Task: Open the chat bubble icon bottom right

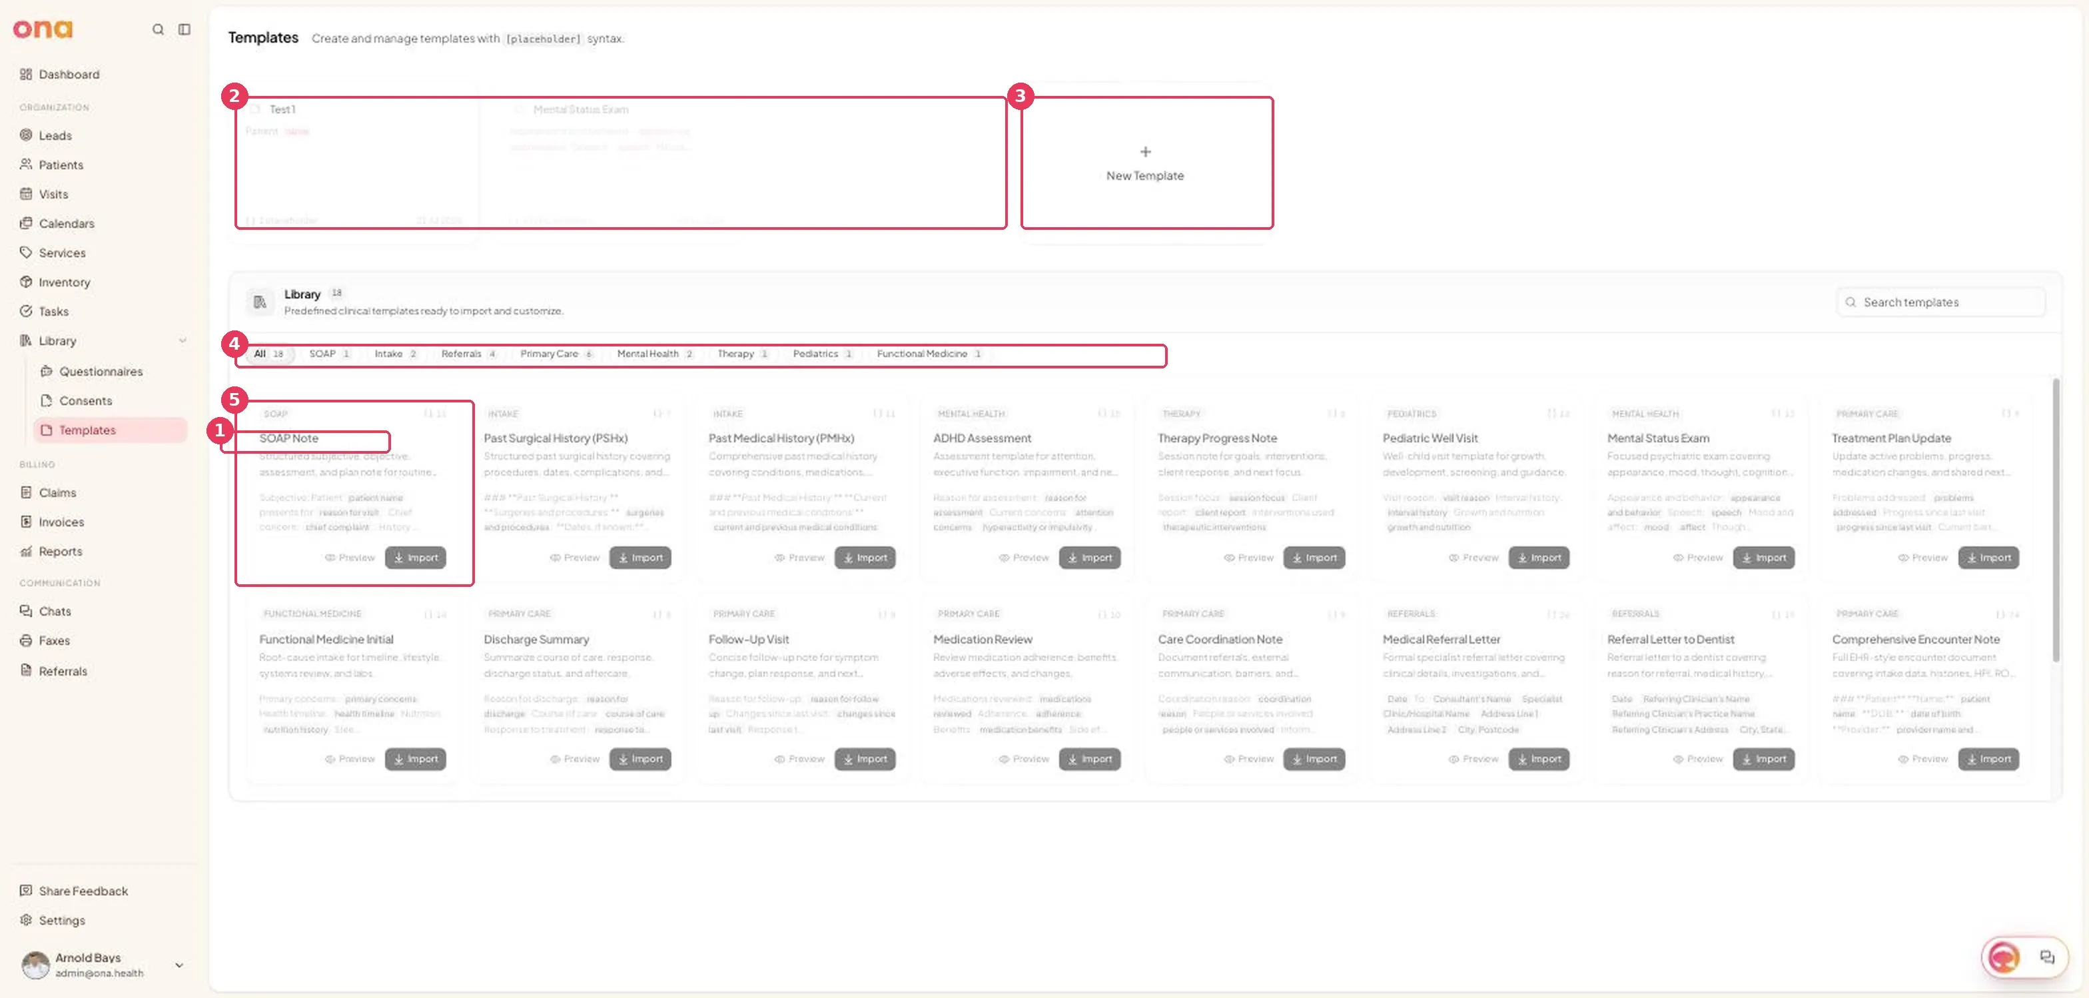Action: pyautogui.click(x=2048, y=957)
